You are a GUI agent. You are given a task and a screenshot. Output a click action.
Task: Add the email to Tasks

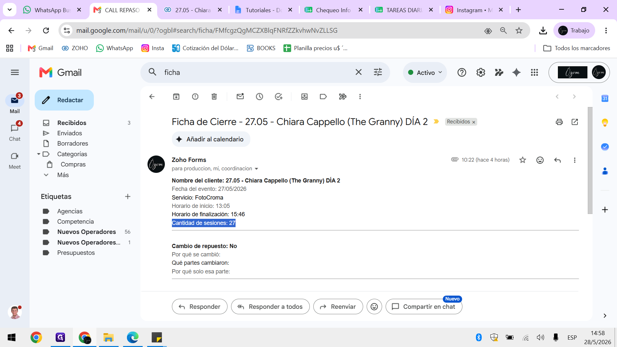tap(279, 97)
